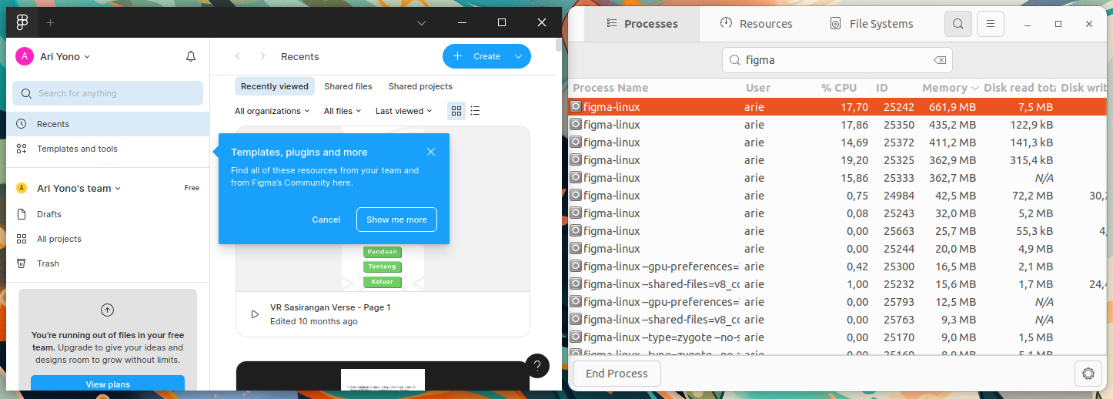Click the Recents clock icon in sidebar

click(x=22, y=124)
